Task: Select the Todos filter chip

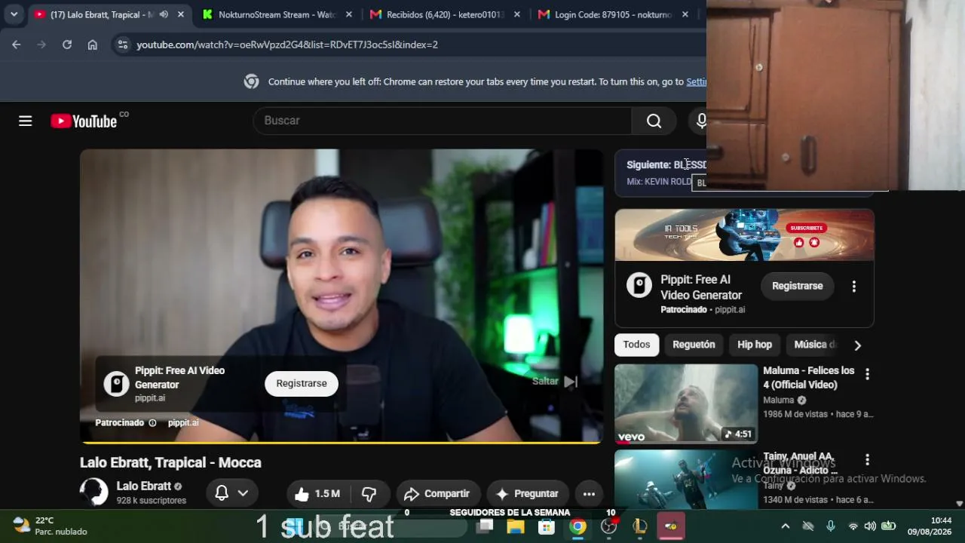Action: point(636,345)
